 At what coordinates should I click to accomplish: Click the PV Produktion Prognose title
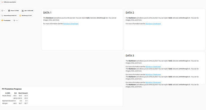pyautogui.click(x=12, y=89)
